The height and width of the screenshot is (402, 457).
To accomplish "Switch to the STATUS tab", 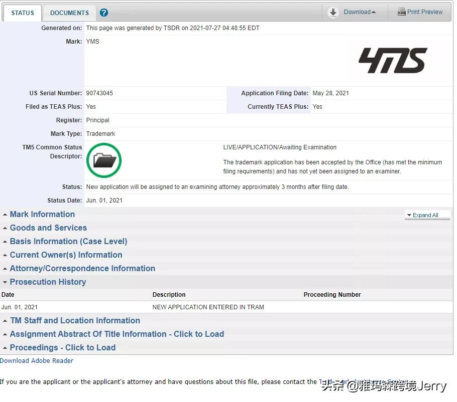I will point(23,13).
